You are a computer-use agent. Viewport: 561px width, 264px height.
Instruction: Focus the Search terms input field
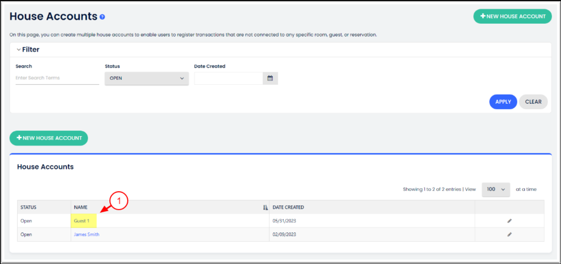coord(57,78)
